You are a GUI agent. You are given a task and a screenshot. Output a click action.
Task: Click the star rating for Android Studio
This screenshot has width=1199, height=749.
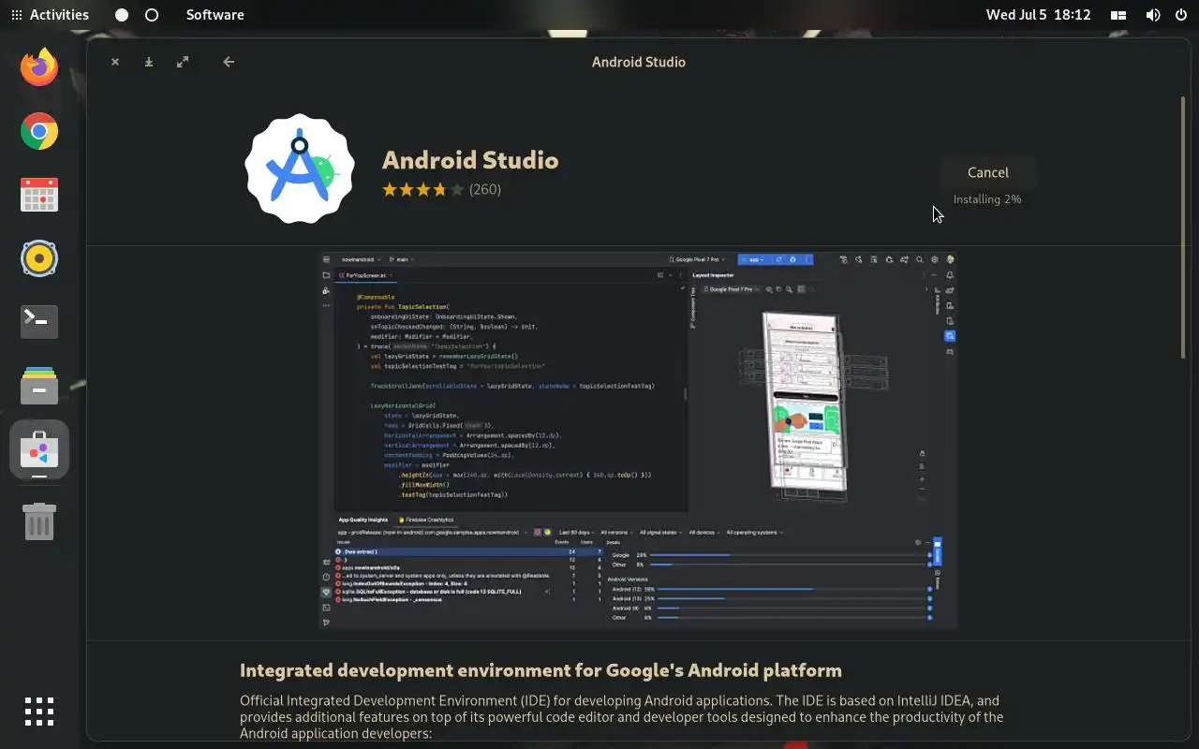click(422, 189)
